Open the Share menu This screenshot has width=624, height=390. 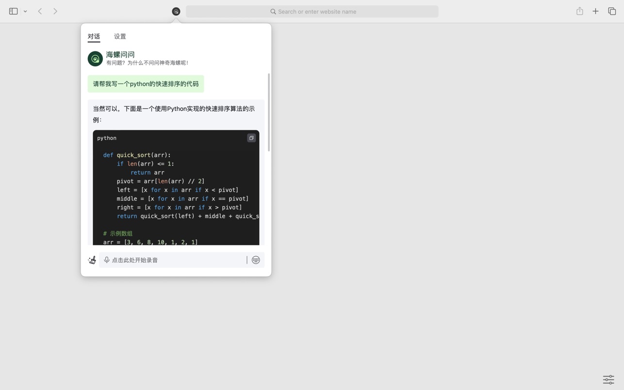tap(579, 11)
